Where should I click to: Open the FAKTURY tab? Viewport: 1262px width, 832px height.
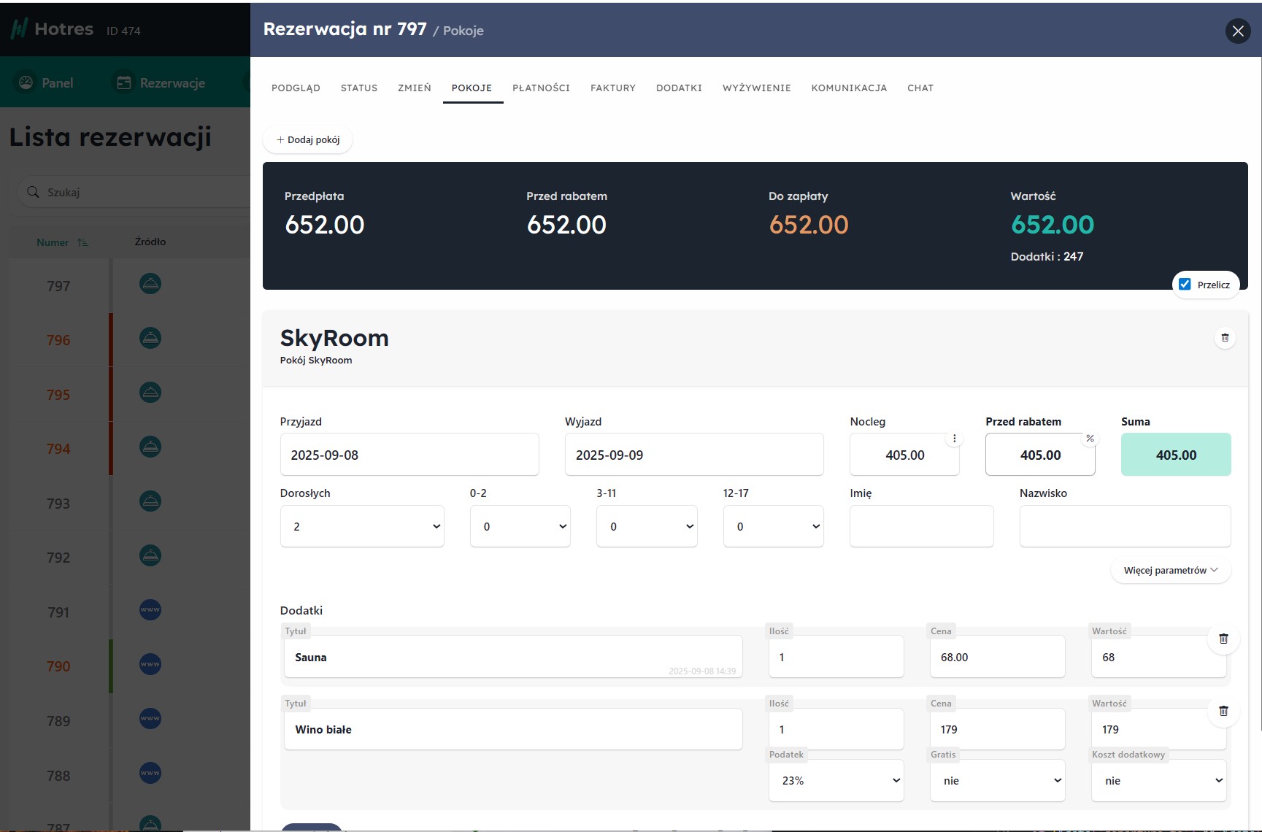click(x=612, y=88)
